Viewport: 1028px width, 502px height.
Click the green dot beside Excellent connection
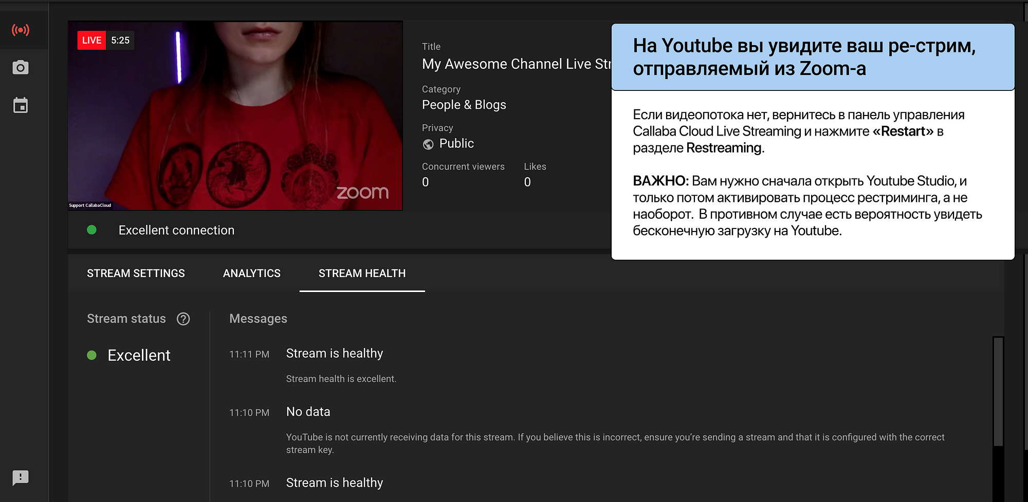pyautogui.click(x=91, y=230)
